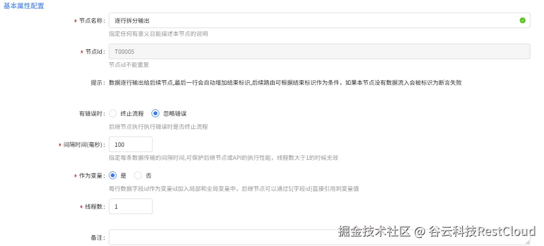544x246 pixels.
Task: Click the 间隔时间 field showing 100
Action: tap(131, 144)
